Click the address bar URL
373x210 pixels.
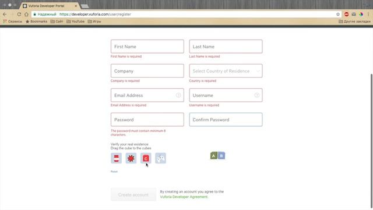click(x=95, y=14)
